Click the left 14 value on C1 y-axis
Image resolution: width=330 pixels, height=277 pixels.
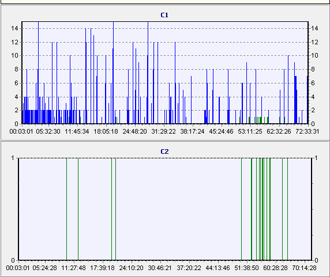point(15,28)
